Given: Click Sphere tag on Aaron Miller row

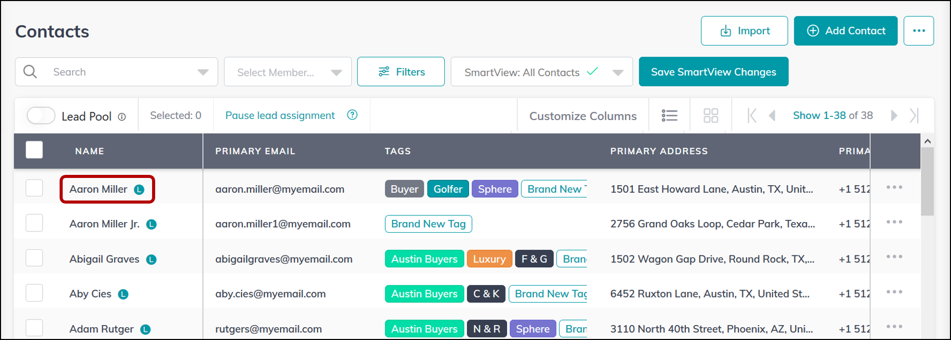Looking at the screenshot, I should [x=495, y=189].
